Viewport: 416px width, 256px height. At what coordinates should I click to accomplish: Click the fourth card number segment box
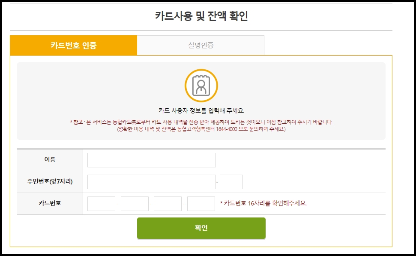click(201, 204)
